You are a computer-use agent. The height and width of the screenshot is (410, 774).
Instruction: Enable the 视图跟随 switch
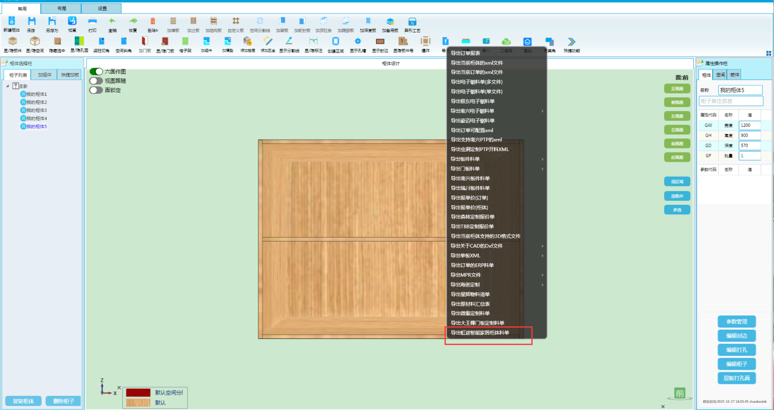tap(96, 81)
